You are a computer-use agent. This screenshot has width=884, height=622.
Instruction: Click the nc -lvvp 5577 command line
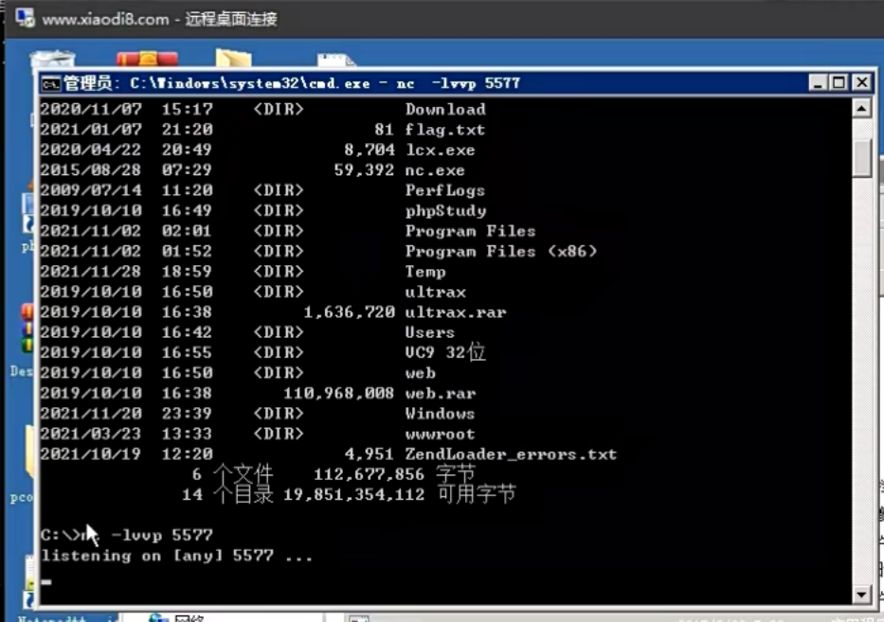point(126,535)
